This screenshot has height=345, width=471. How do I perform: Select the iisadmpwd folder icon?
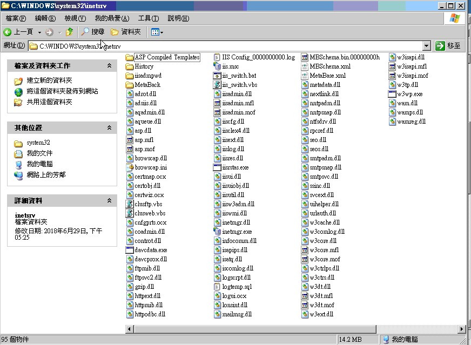point(130,76)
